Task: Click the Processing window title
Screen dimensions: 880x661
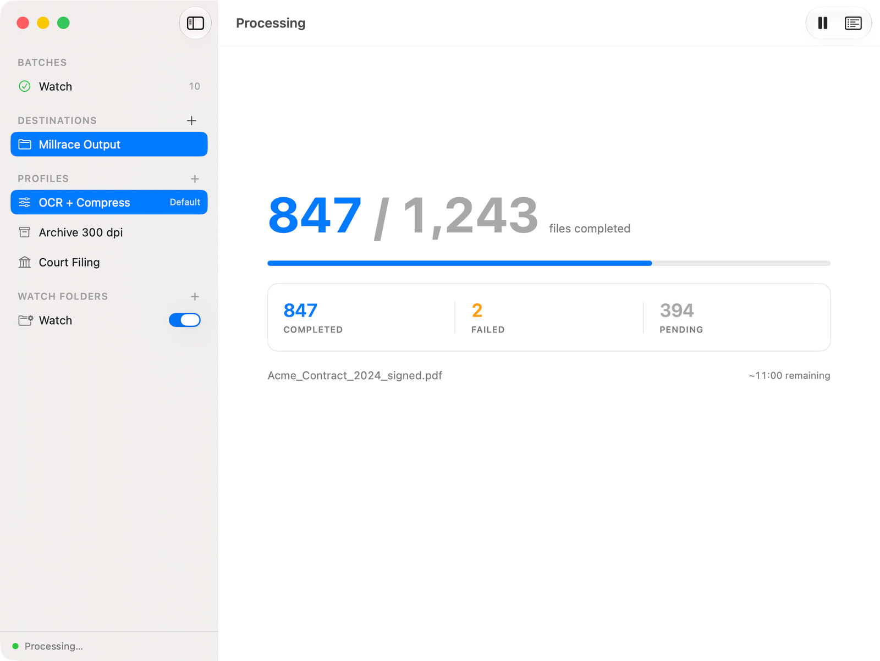Action: coord(271,23)
